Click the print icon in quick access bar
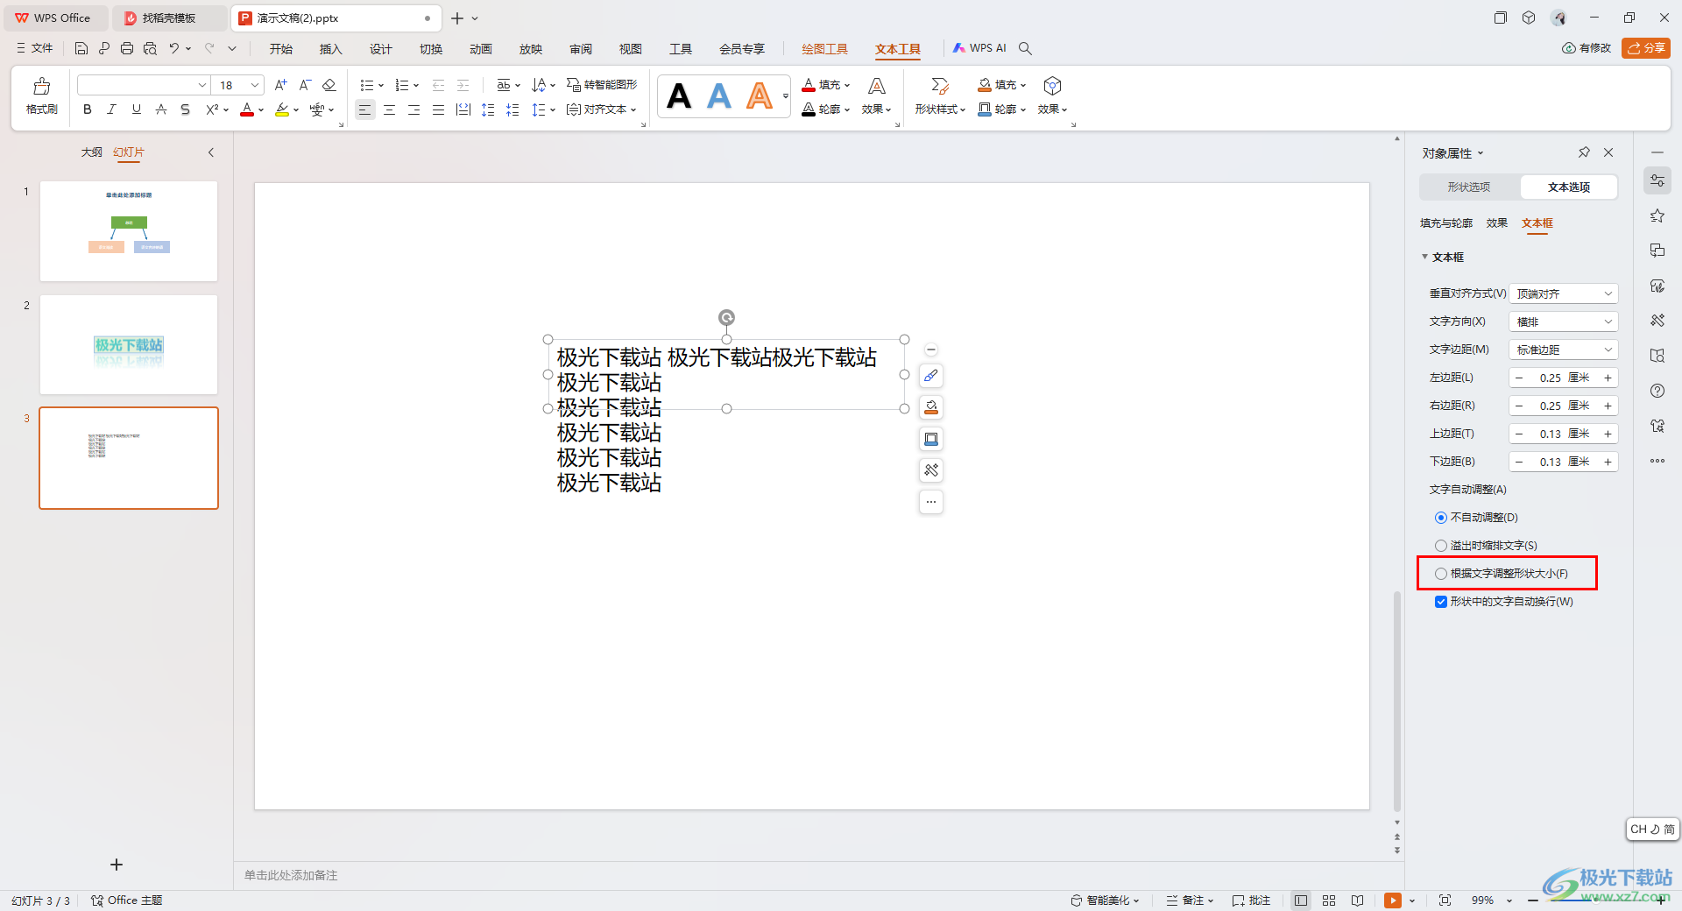The image size is (1682, 911). click(x=127, y=48)
